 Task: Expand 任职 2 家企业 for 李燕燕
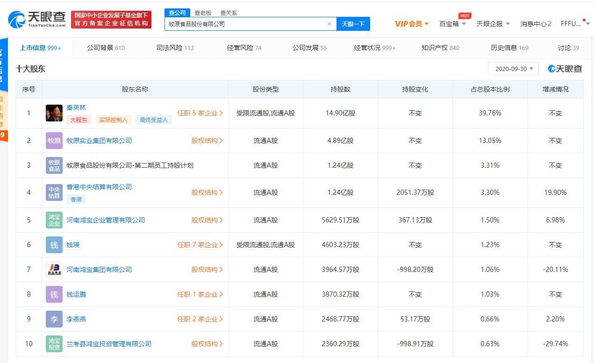[200, 319]
